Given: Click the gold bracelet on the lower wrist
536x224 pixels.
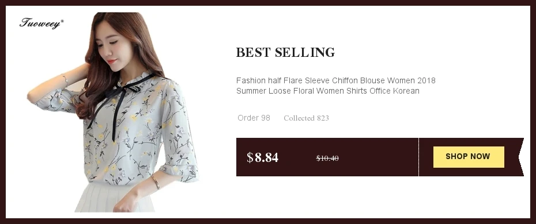Looking at the screenshot, I should 156,182.
